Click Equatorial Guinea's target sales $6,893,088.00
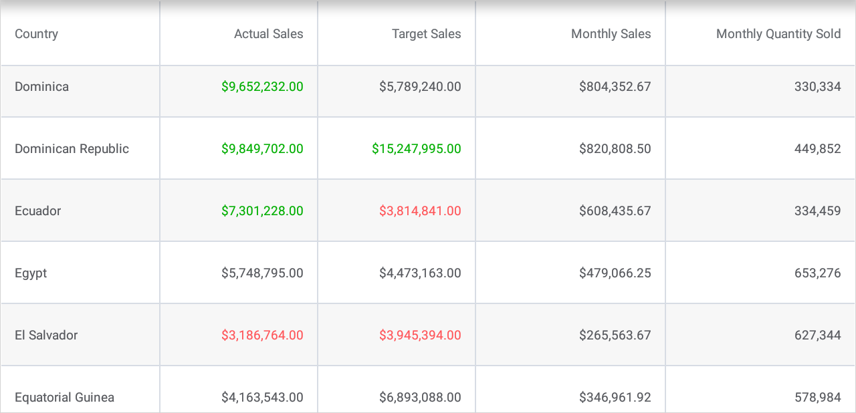Viewport: 856px width, 413px height. pyautogui.click(x=420, y=398)
